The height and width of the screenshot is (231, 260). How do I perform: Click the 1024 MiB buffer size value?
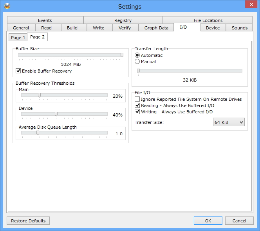(x=71, y=64)
